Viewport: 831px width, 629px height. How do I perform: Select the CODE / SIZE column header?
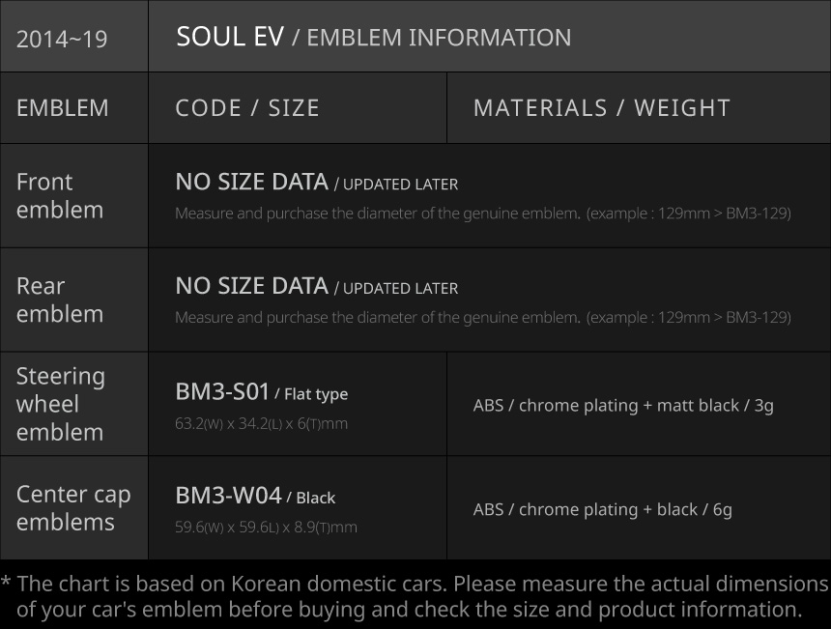247,108
